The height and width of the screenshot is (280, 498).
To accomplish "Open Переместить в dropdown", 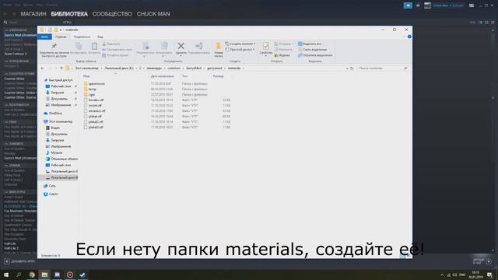I will [x=146, y=50].
